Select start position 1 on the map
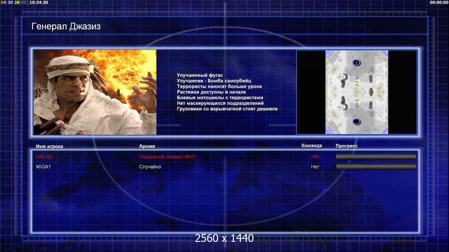The height and width of the screenshot is (252, 449). pos(356,63)
